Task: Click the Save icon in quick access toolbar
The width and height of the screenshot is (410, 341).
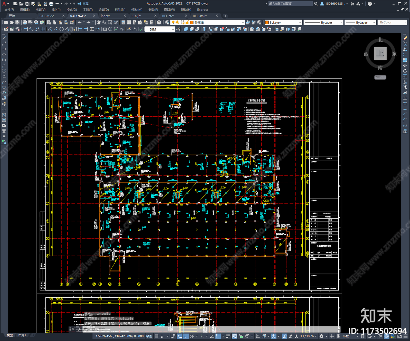Action: (27, 4)
